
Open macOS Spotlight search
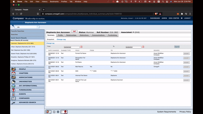tap(163, 2)
